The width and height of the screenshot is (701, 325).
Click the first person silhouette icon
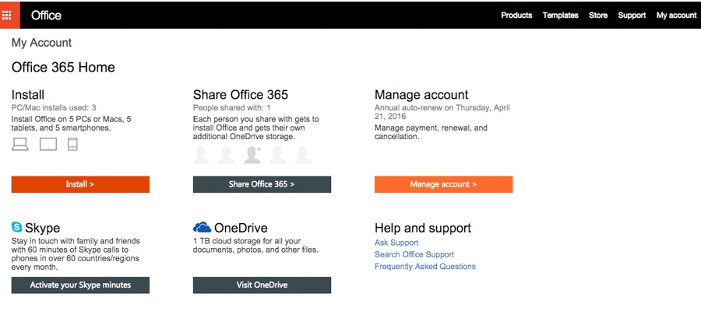click(x=202, y=155)
